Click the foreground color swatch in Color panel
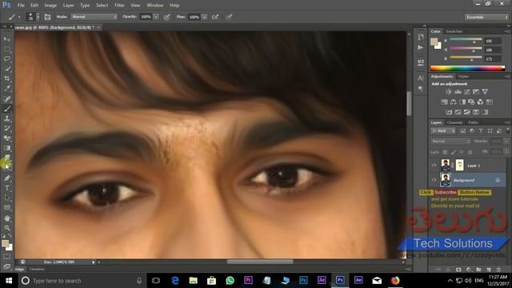Screen dimensions: 512x288 click(434, 42)
